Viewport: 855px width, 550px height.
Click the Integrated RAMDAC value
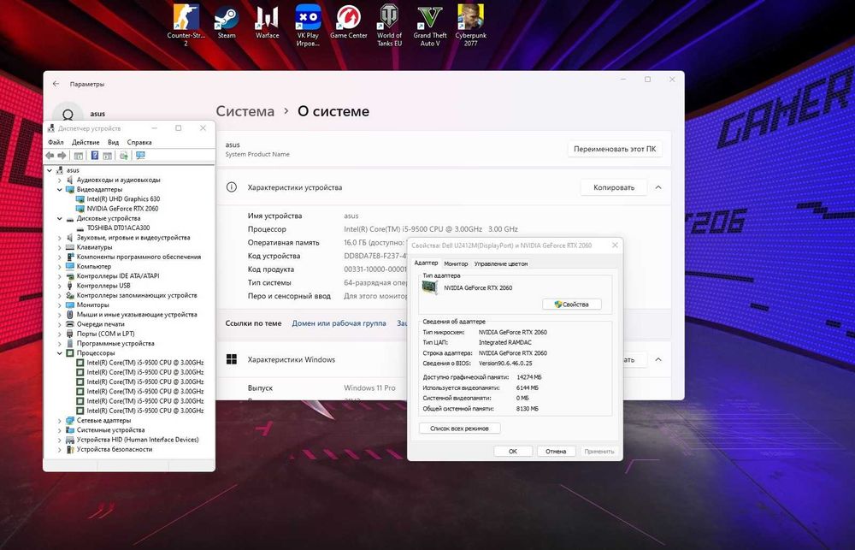tap(505, 343)
